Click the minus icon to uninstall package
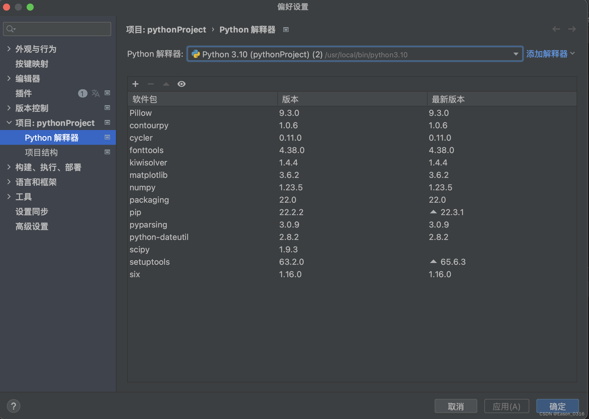 coord(151,84)
